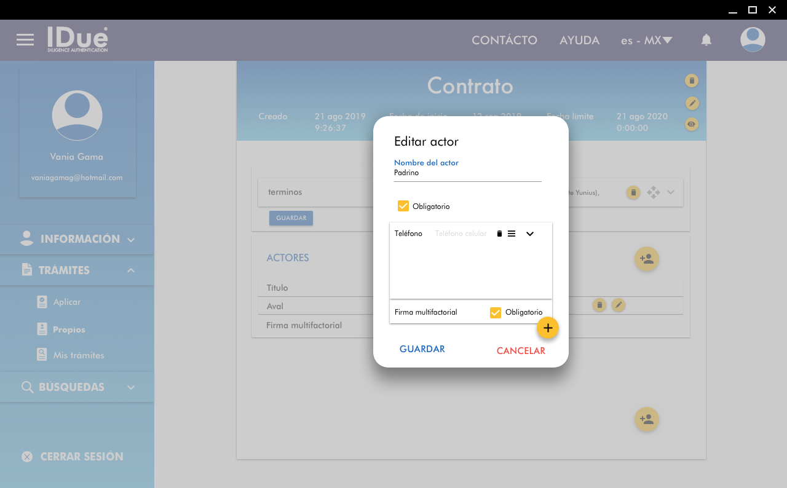Click add actor icon beside ACTORES
Image resolution: width=787 pixels, height=488 pixels.
[646, 259]
